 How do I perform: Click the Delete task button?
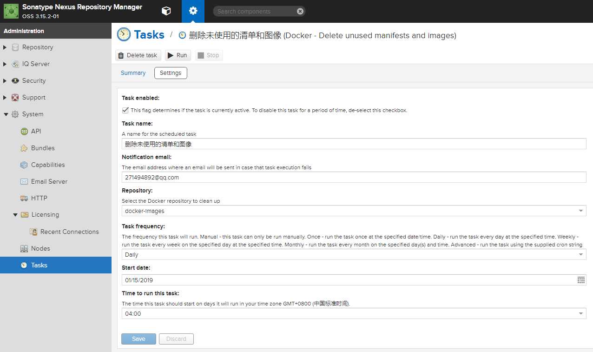click(x=138, y=55)
